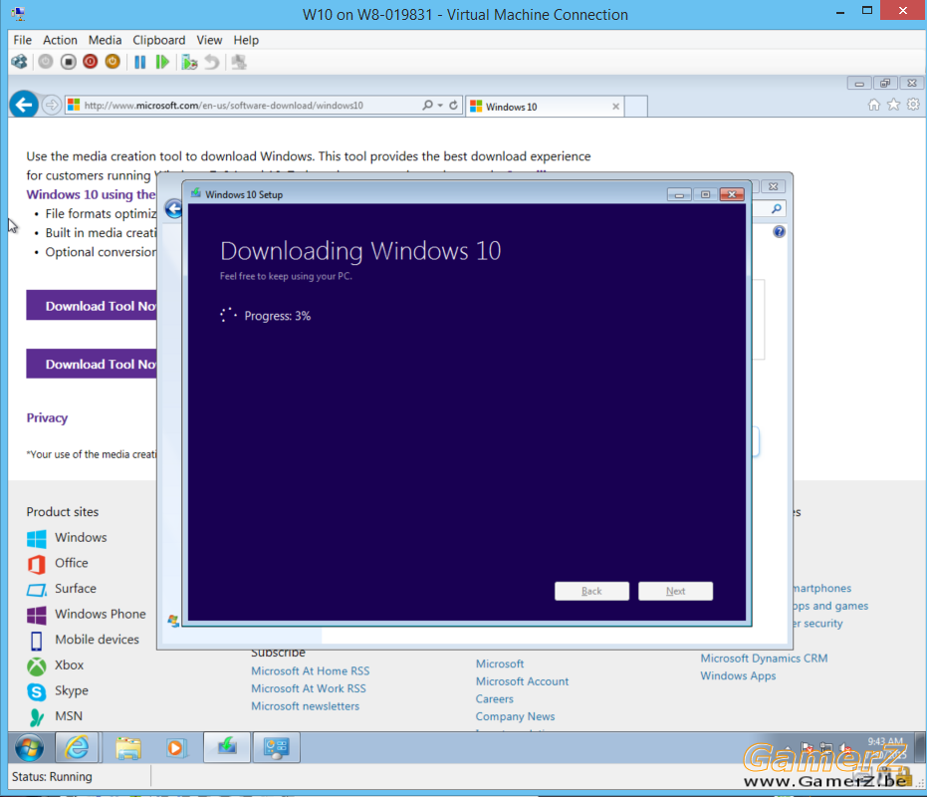
Task: Click the blue back arrow behind Setup window
Action: coord(173,209)
